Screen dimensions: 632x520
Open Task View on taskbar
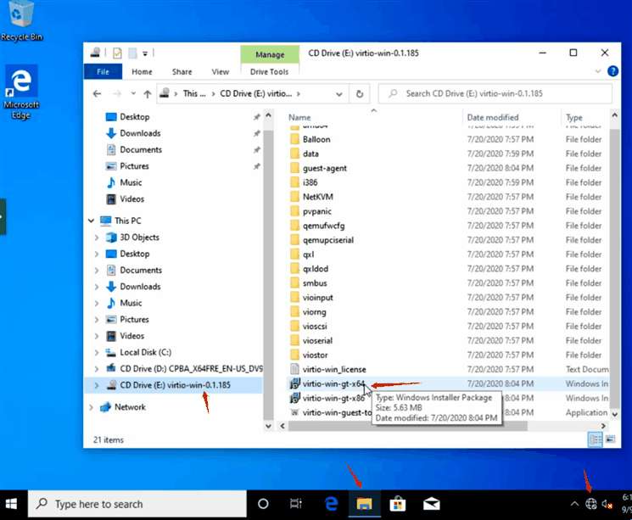pyautogui.click(x=296, y=504)
